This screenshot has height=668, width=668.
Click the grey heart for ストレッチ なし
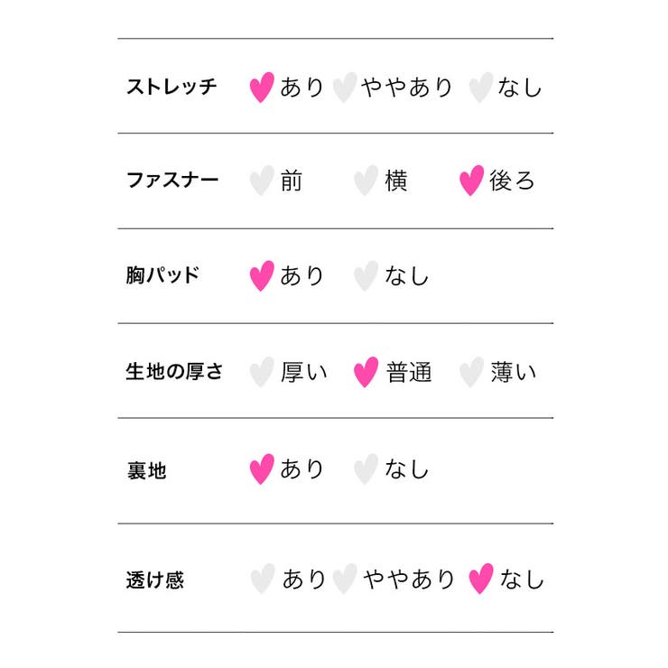pos(480,88)
